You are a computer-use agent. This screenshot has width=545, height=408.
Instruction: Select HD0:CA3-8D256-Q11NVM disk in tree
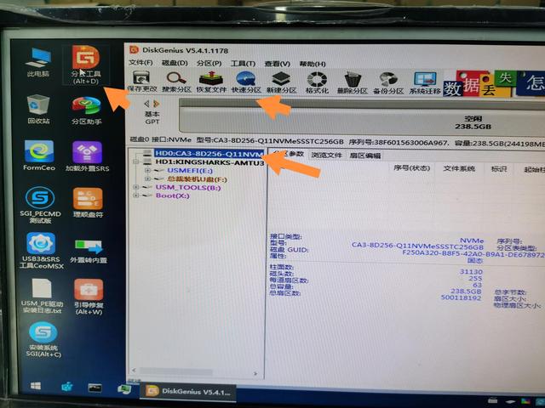point(209,153)
